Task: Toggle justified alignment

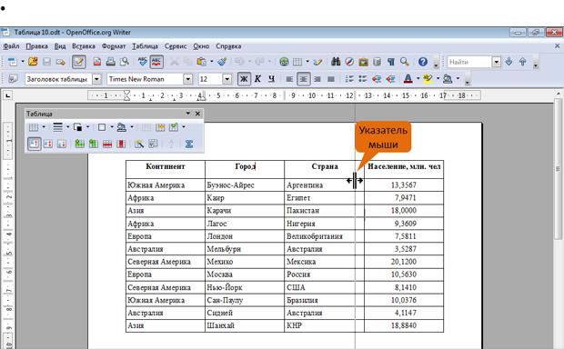Action: [331, 79]
